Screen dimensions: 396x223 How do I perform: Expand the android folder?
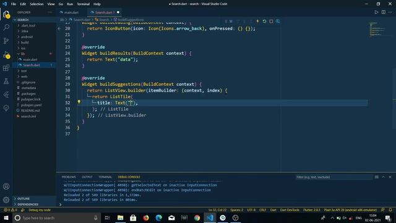pyautogui.click(x=34, y=37)
